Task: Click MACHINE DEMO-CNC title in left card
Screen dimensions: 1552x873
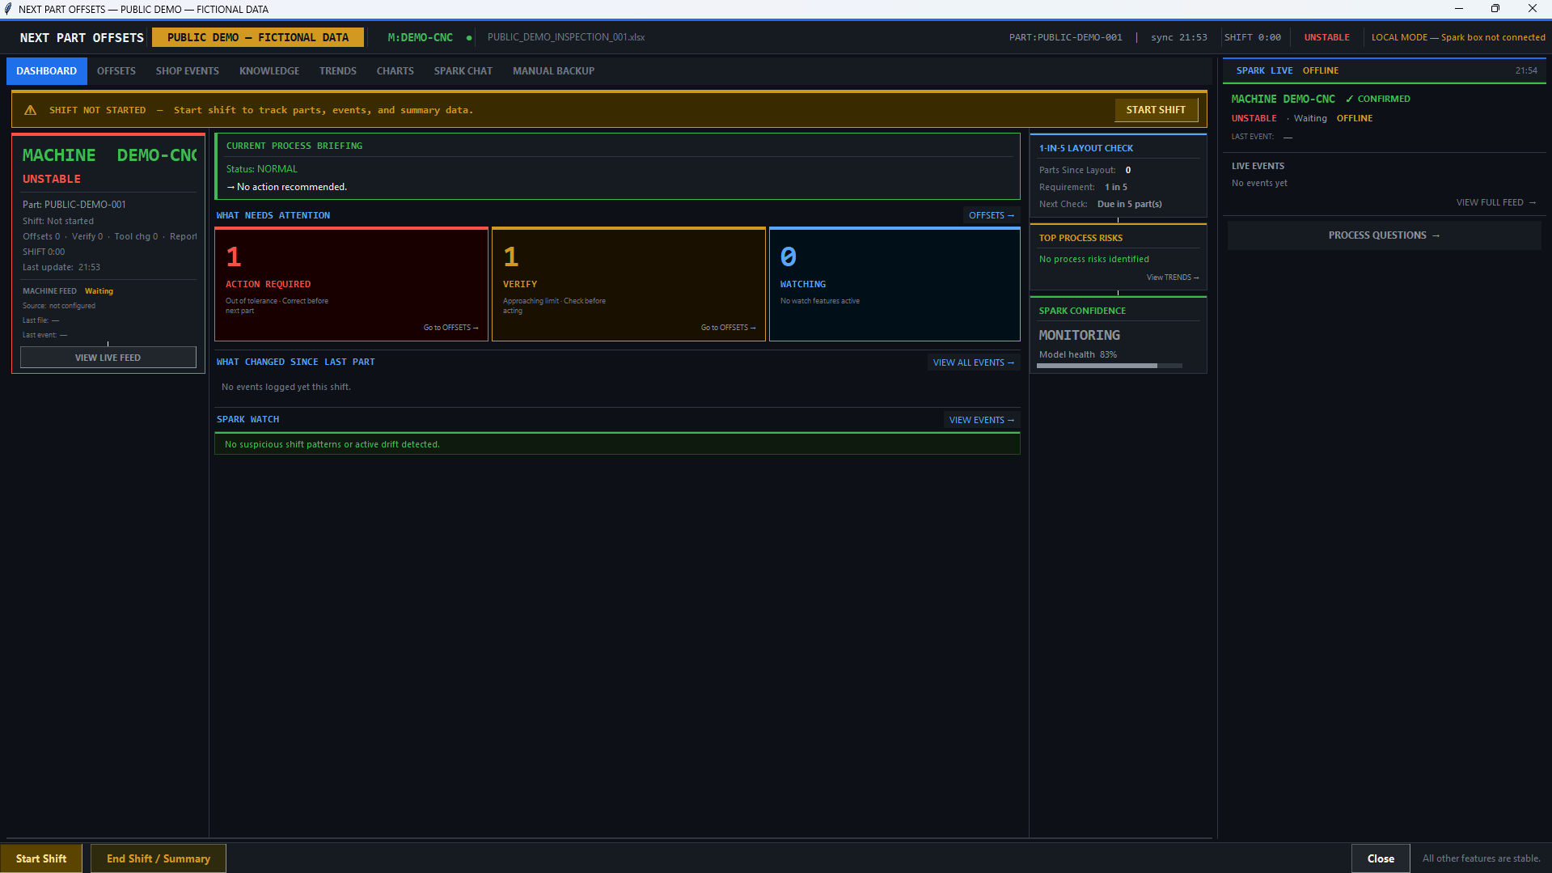Action: tap(109, 155)
